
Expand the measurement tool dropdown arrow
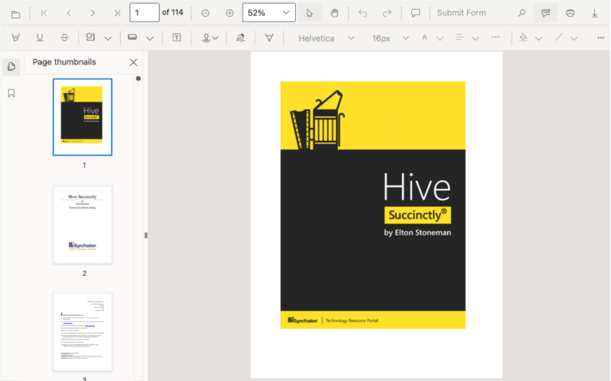click(x=150, y=38)
